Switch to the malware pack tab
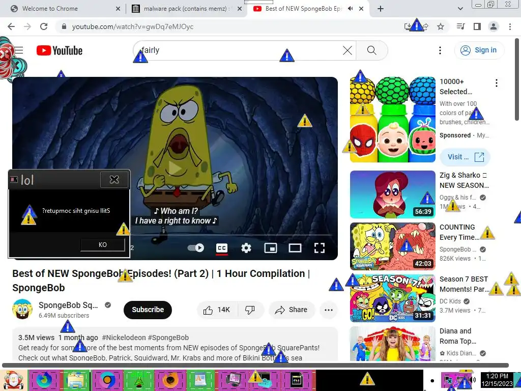Screen dimensions: 521x391 point(186,9)
